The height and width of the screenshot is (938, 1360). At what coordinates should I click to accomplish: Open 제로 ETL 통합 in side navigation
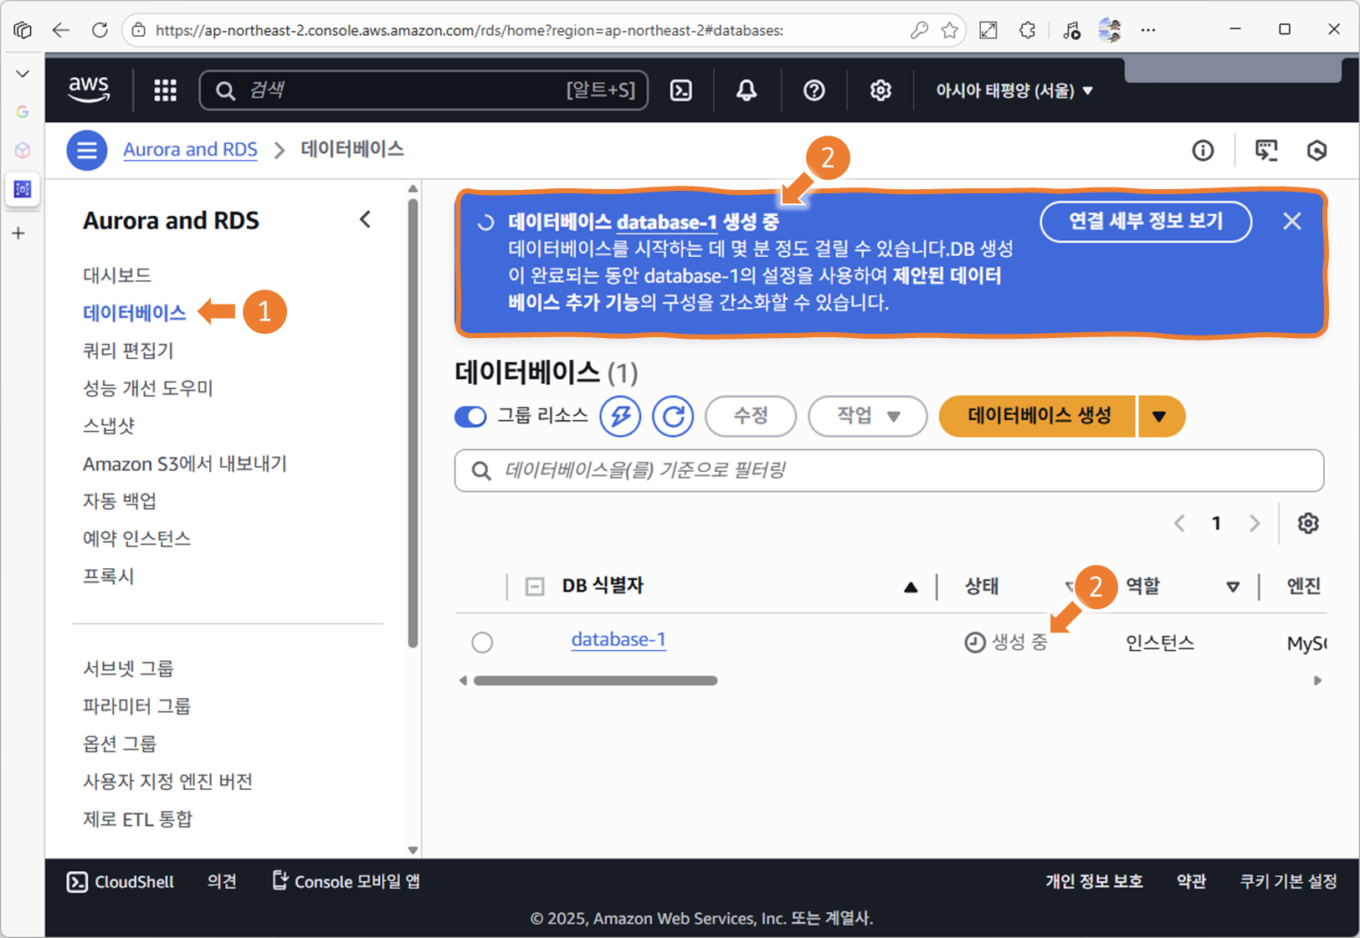(137, 819)
